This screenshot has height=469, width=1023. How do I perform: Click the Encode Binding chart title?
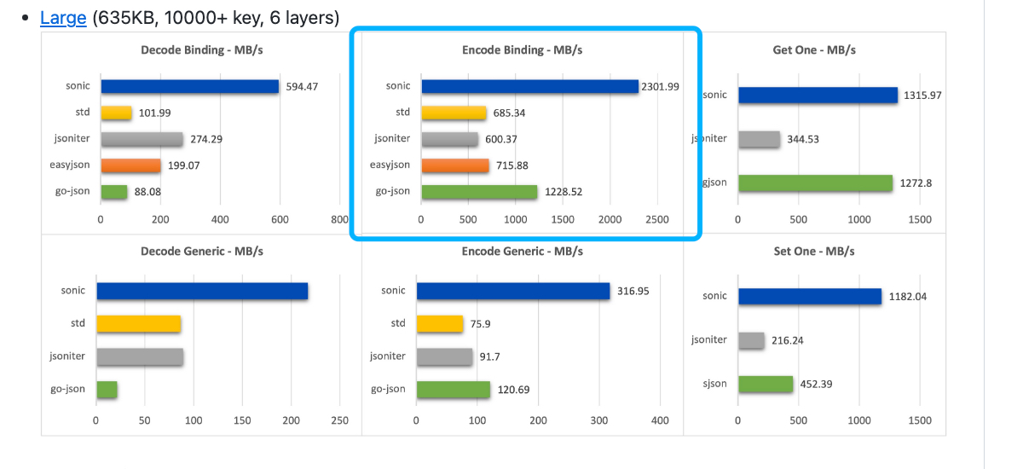point(522,49)
